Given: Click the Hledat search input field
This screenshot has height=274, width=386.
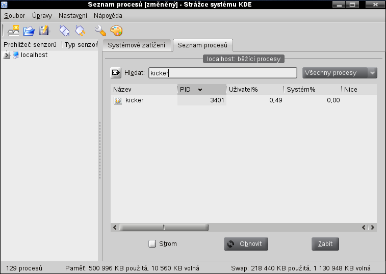Looking at the screenshot, I should click(x=223, y=73).
